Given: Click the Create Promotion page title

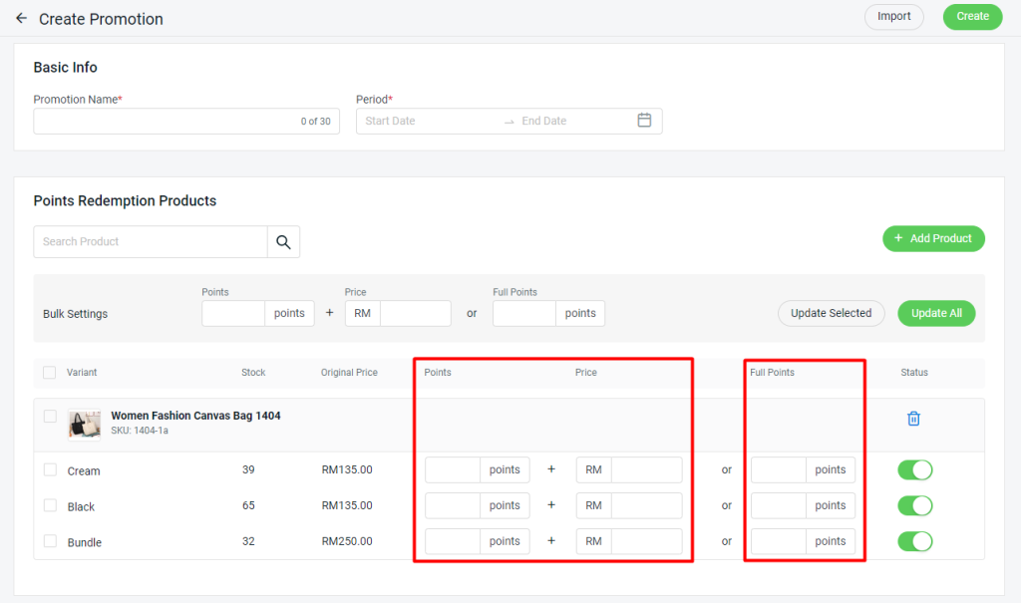Looking at the screenshot, I should 101,19.
